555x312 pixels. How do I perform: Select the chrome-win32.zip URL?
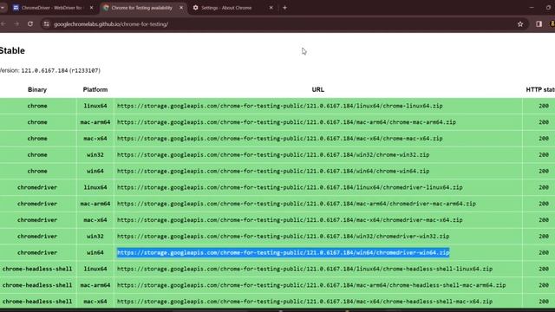273,154
